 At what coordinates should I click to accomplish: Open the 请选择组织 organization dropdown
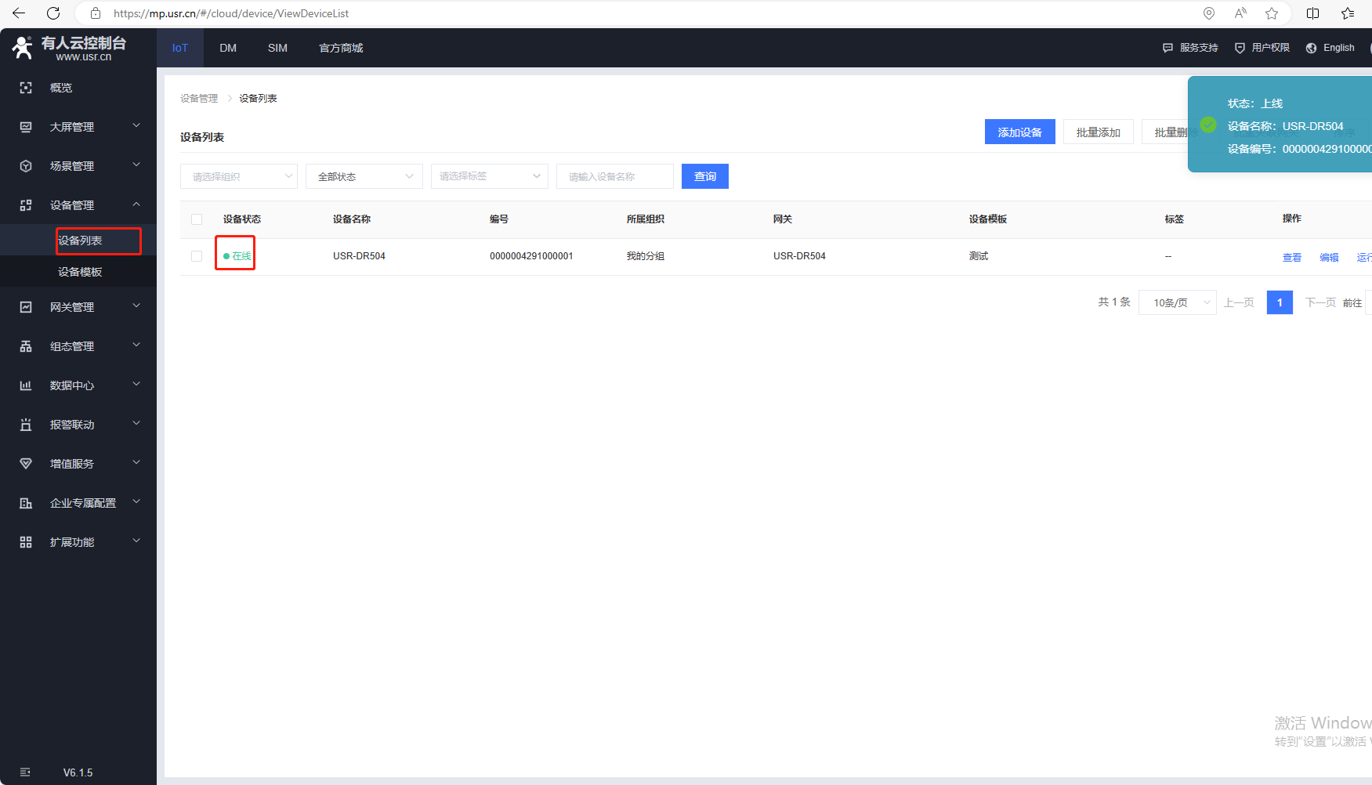238,176
